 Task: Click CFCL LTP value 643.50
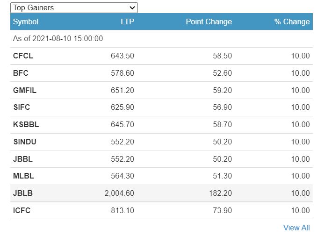pos(122,56)
